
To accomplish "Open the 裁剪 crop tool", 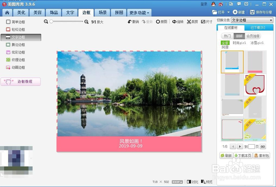I will 192,22.
